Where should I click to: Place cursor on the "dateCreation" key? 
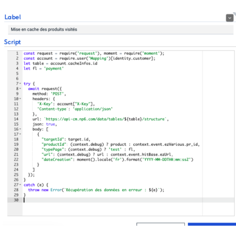58,160
